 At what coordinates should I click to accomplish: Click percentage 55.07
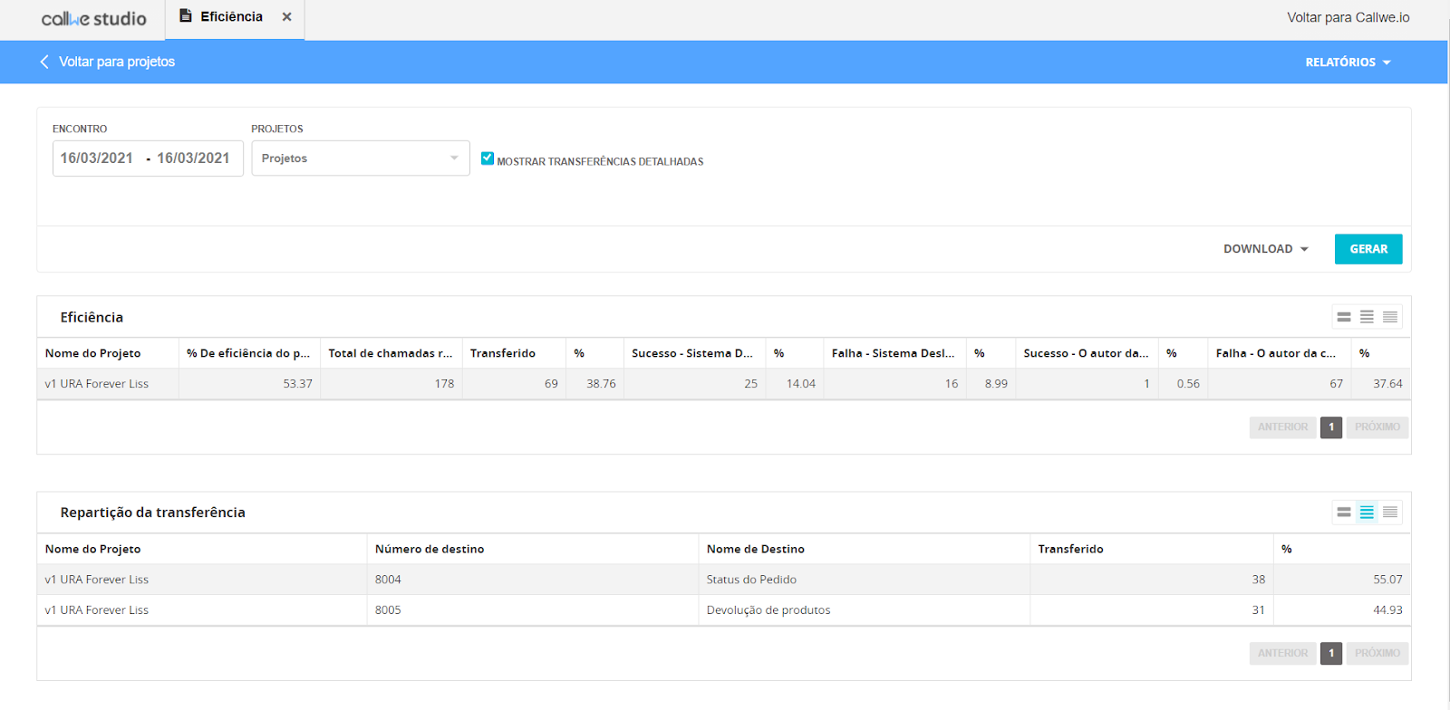click(1387, 580)
